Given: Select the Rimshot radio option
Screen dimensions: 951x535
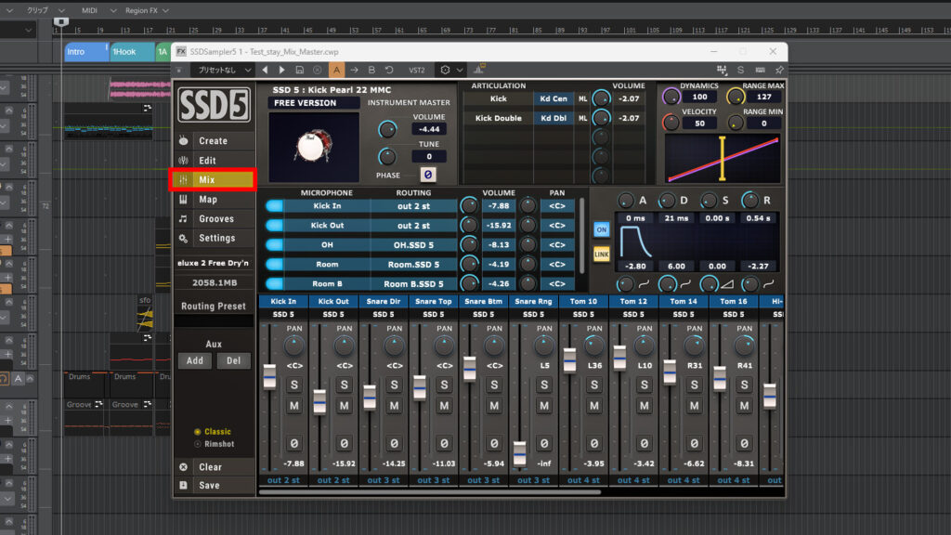Looking at the screenshot, I should click(x=197, y=444).
